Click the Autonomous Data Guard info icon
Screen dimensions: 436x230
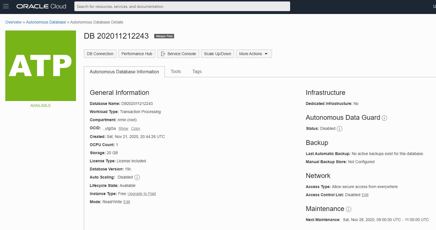384,118
